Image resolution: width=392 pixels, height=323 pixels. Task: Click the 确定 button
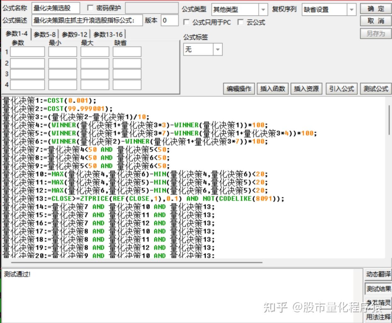pyautogui.click(x=376, y=8)
